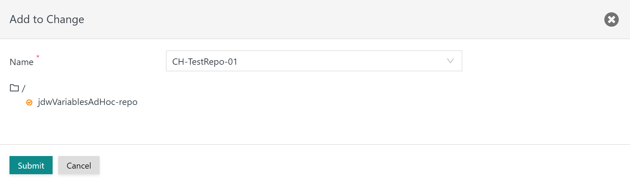Click the gray Cancel button
Screen dimensions: 630x184
[79, 165]
